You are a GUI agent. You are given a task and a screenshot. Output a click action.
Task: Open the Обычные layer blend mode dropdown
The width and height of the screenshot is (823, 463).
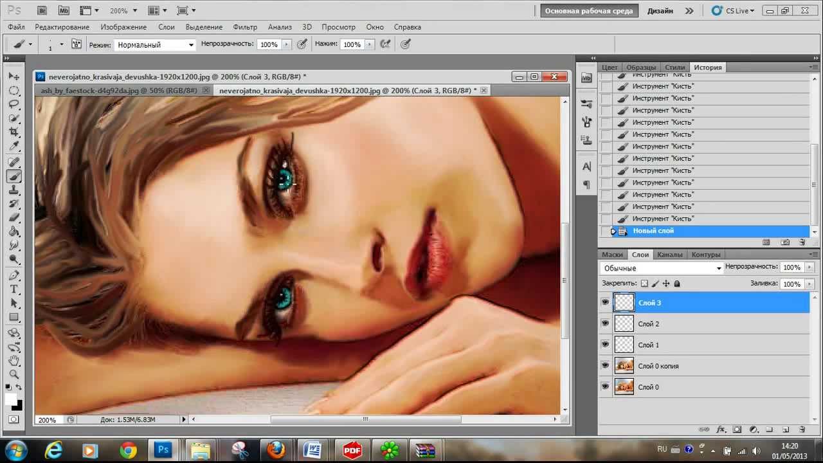click(662, 268)
